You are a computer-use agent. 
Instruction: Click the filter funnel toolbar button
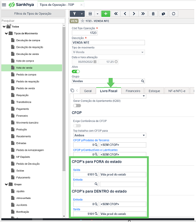(74, 14)
